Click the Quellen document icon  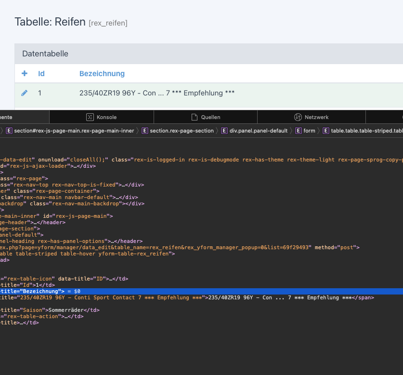coord(195,117)
